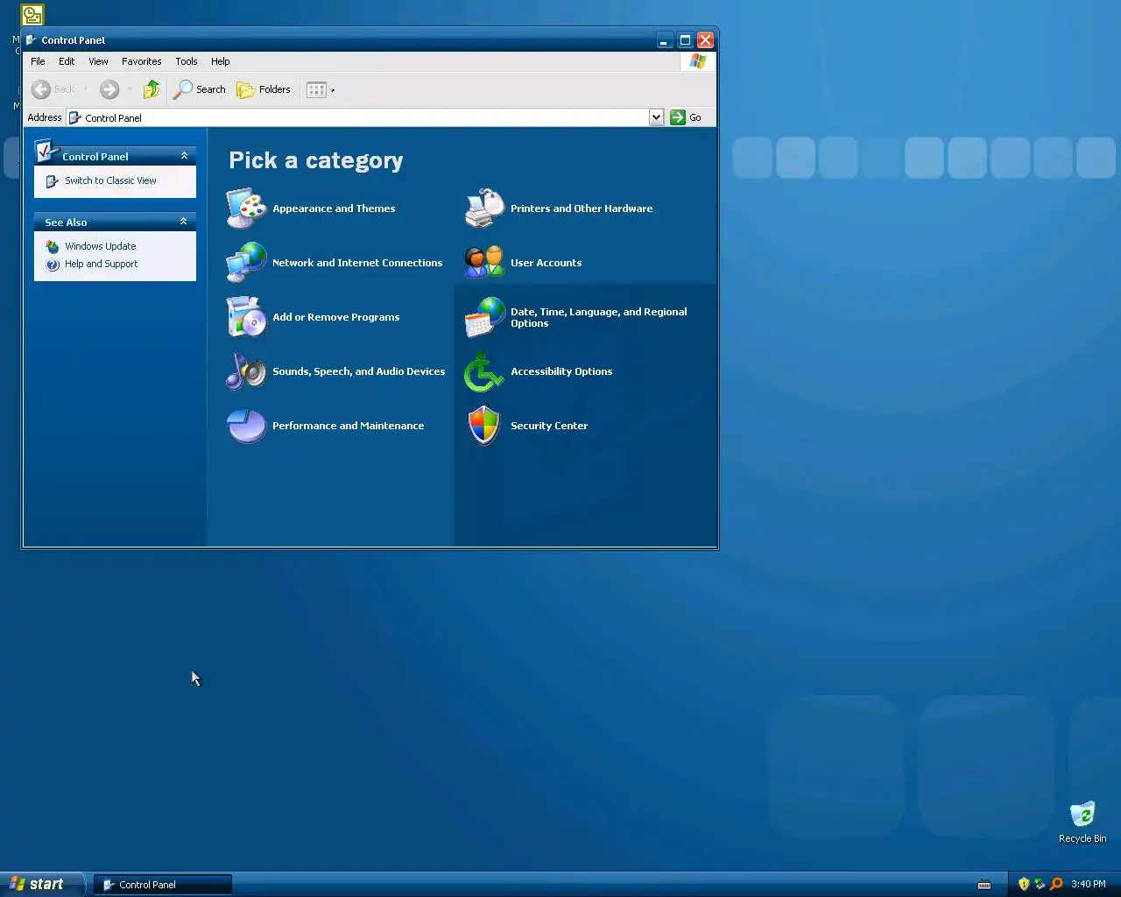Open the Views button dropdown arrow

tap(333, 90)
